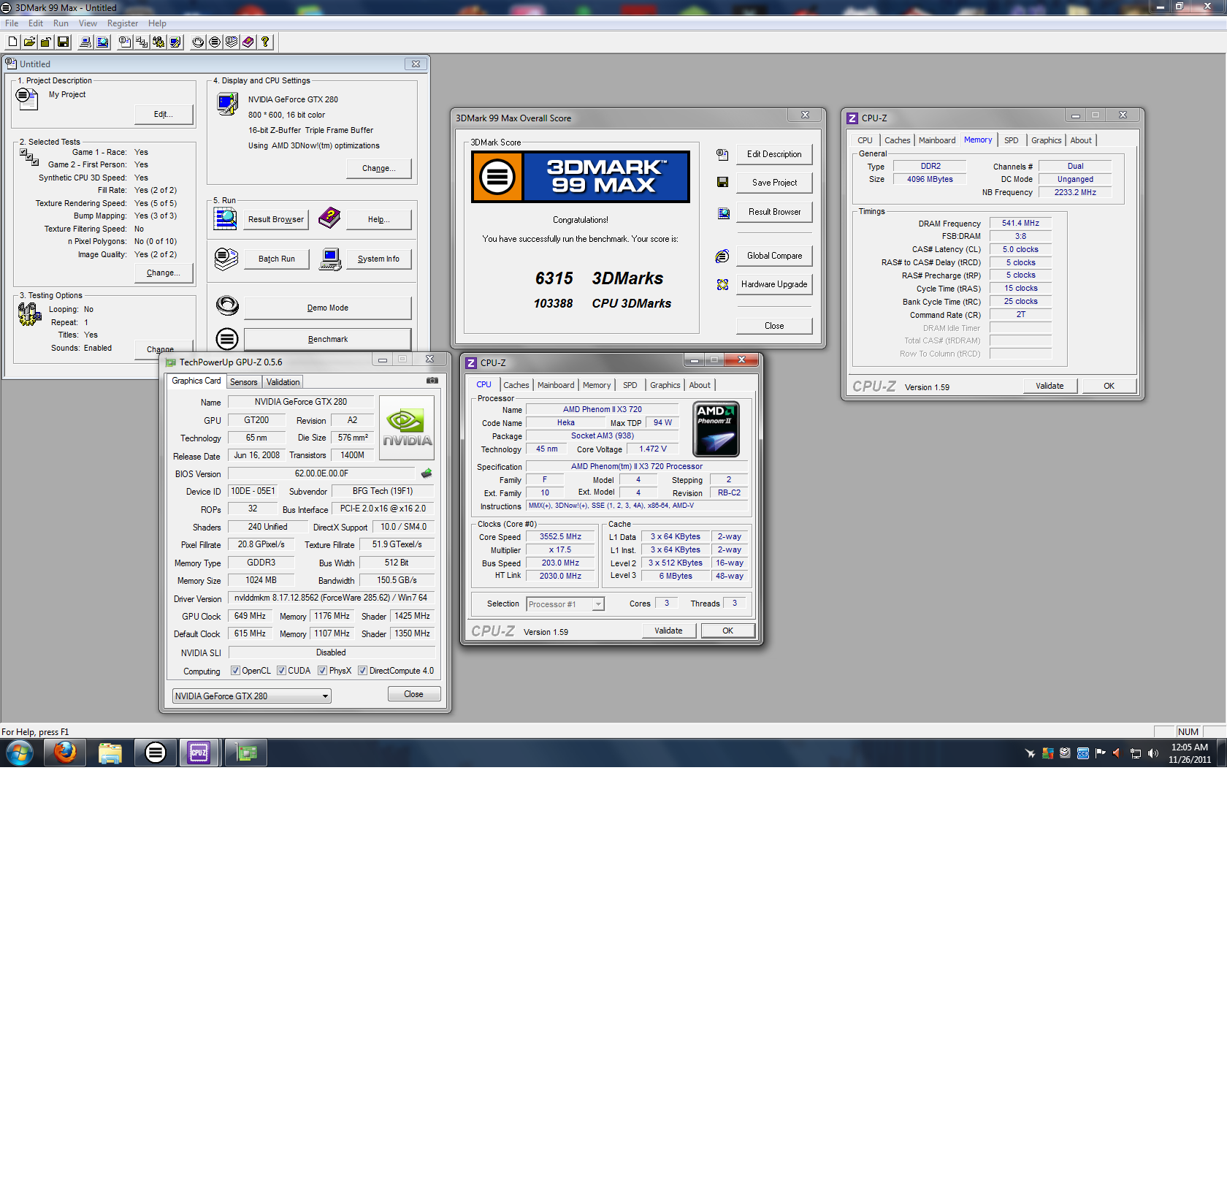The height and width of the screenshot is (1180, 1227).
Task: Click the Result Browser button in score window
Action: click(x=774, y=212)
